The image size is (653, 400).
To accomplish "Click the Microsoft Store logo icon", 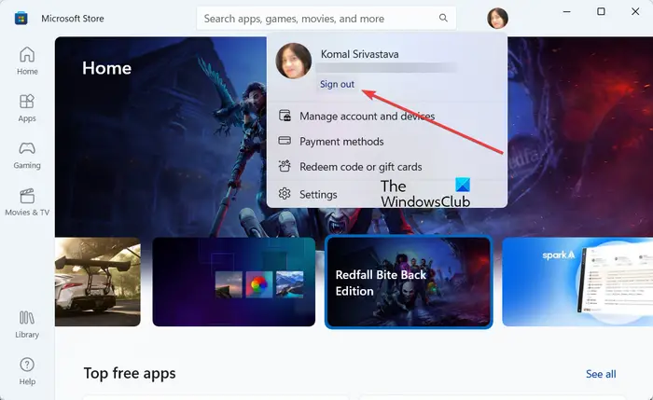I will 21,19.
